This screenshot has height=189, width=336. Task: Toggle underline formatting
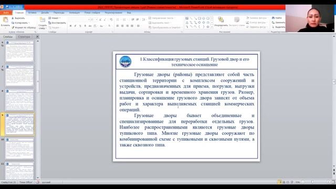(x=80, y=26)
